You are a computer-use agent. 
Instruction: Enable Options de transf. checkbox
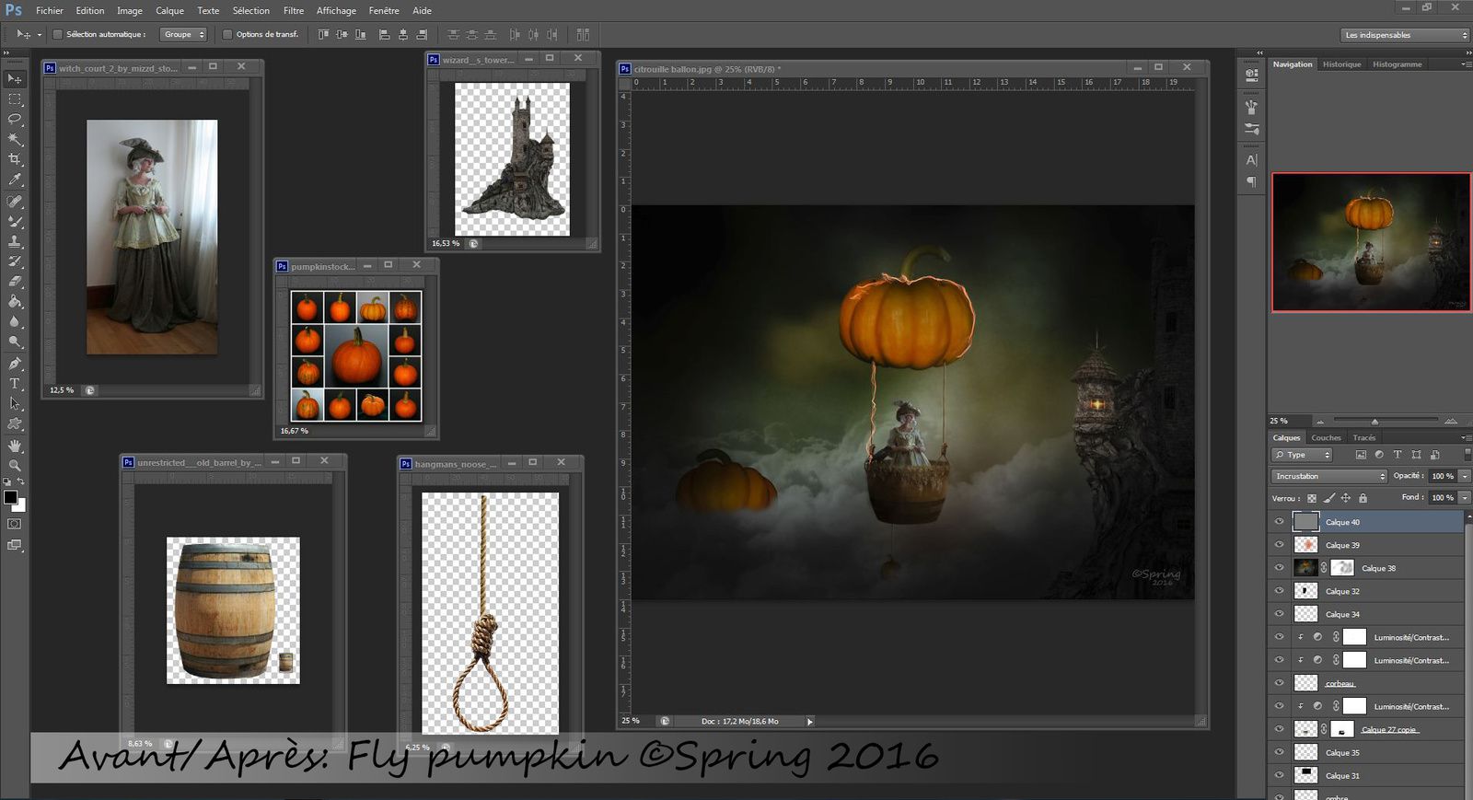[x=227, y=35]
